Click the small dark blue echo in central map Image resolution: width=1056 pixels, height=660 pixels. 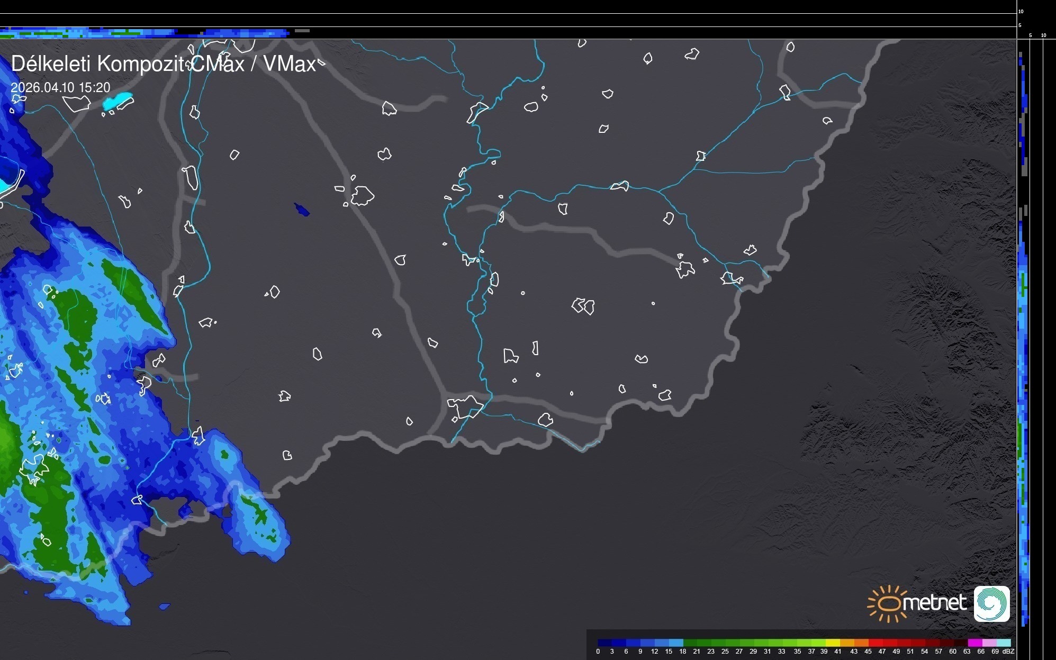302,210
